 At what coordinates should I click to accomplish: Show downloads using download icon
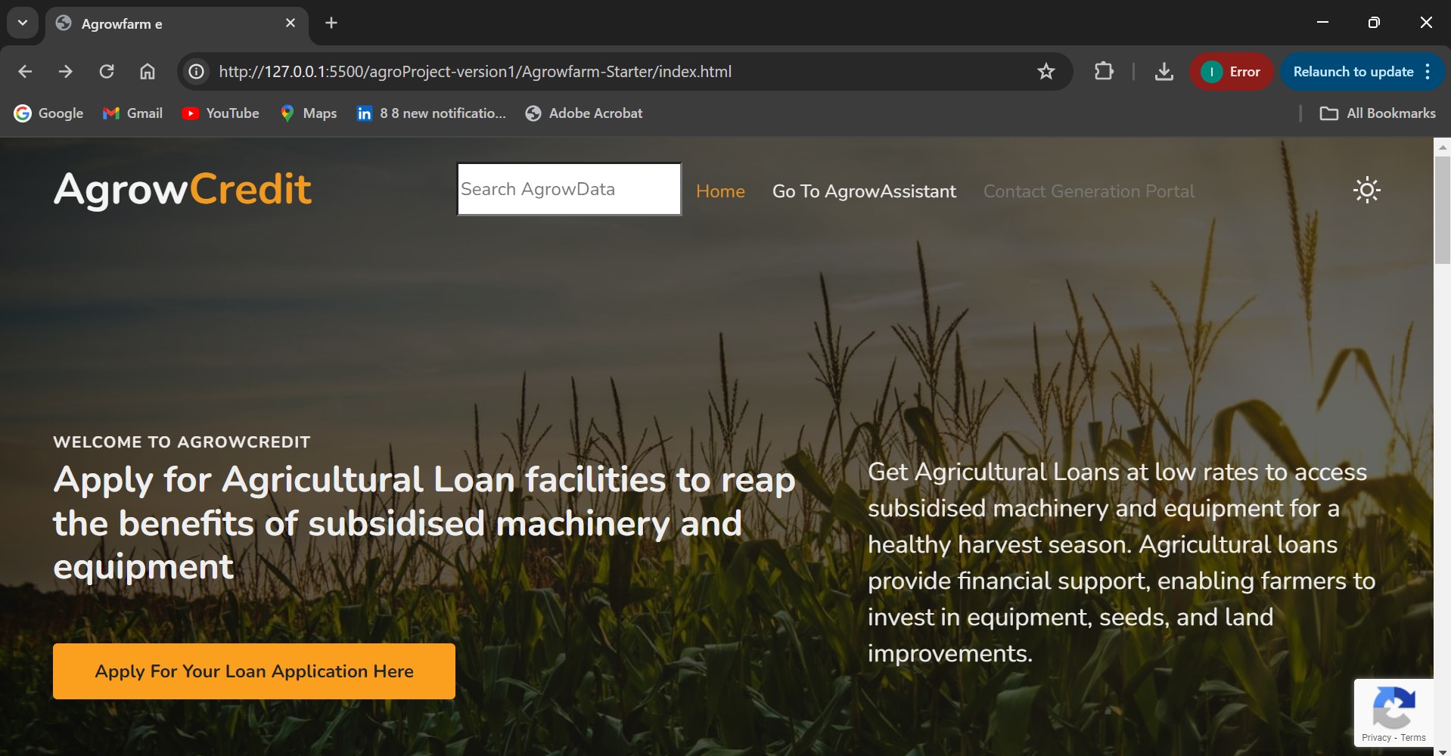[1164, 72]
